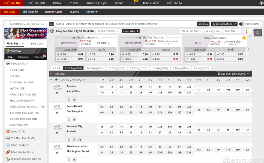Close the featured matches panel

pyautogui.click(x=250, y=36)
